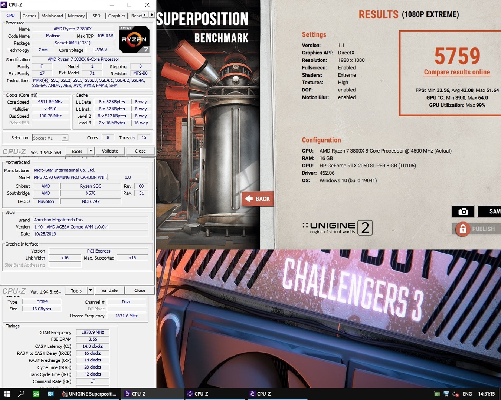Click the Bus Speed value 100.26 MHz
Image resolution: width=501 pixels, height=400 pixels.
coord(50,116)
